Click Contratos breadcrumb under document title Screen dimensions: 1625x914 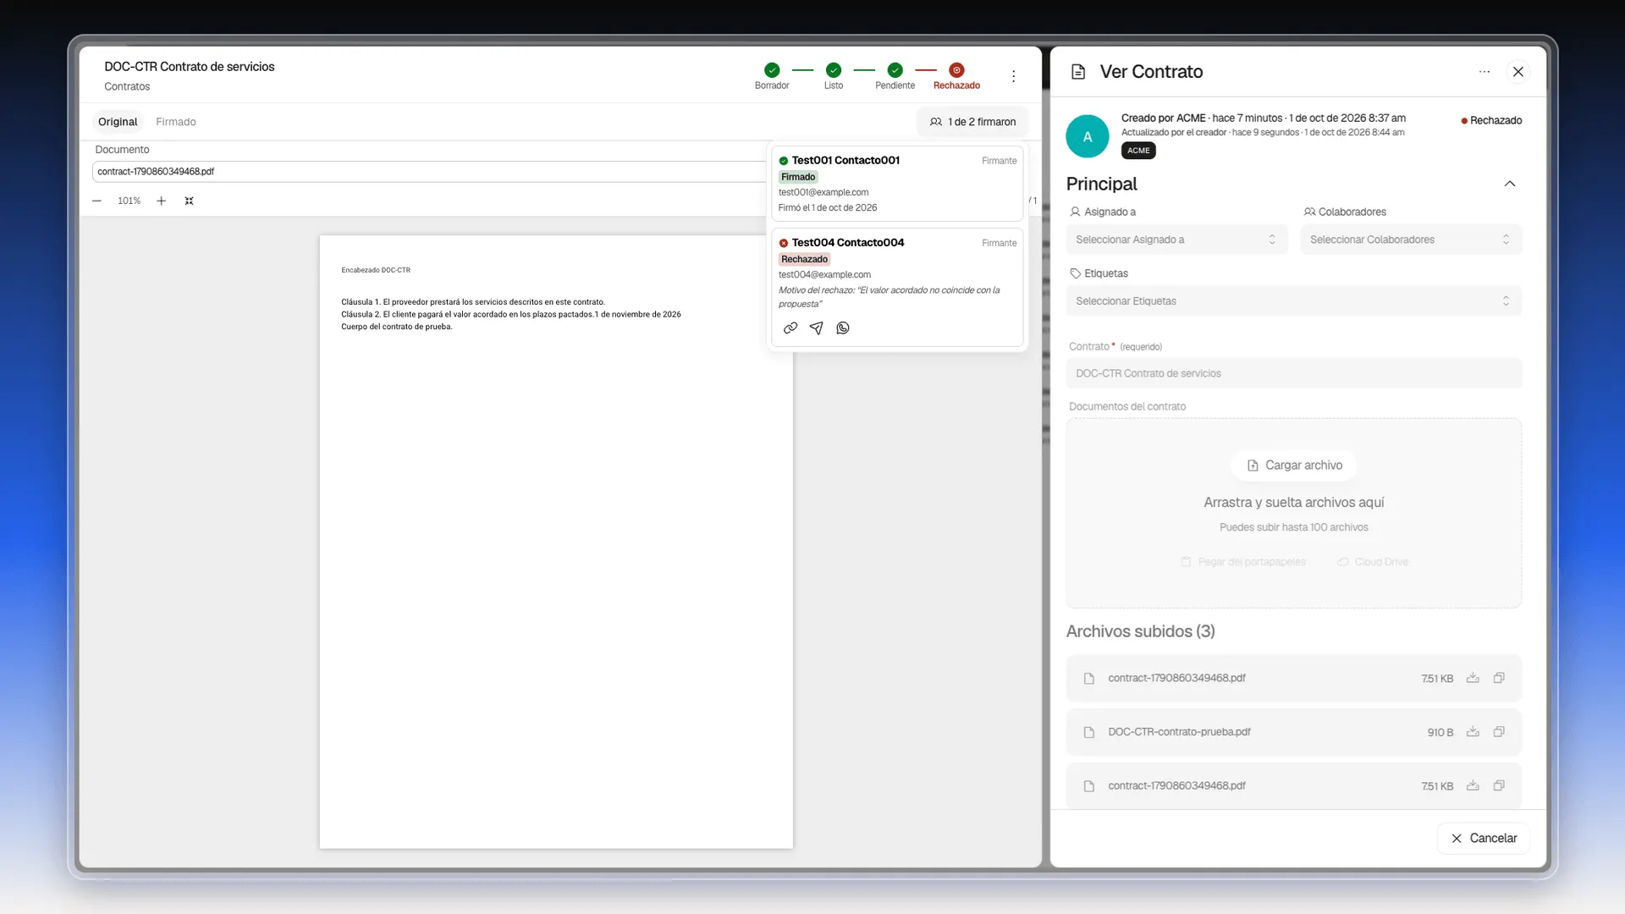127,86
